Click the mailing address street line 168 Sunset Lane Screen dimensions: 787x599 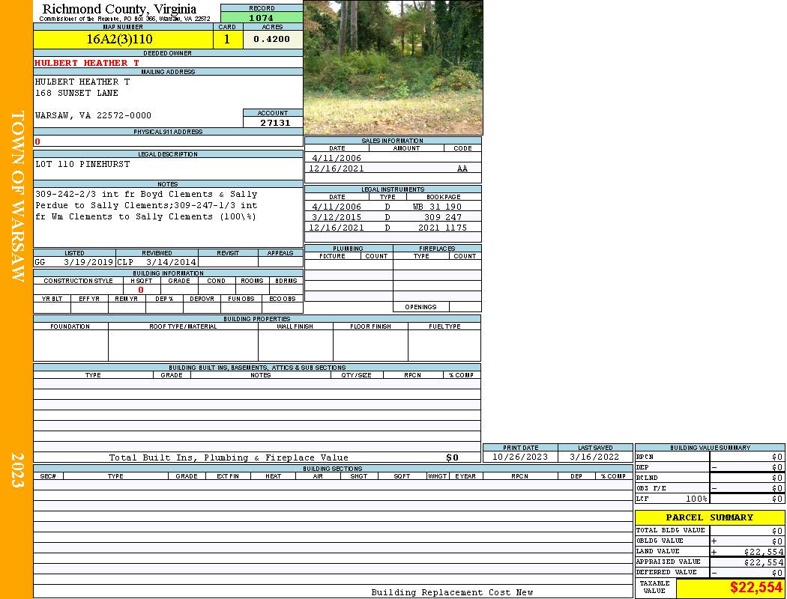(x=76, y=94)
